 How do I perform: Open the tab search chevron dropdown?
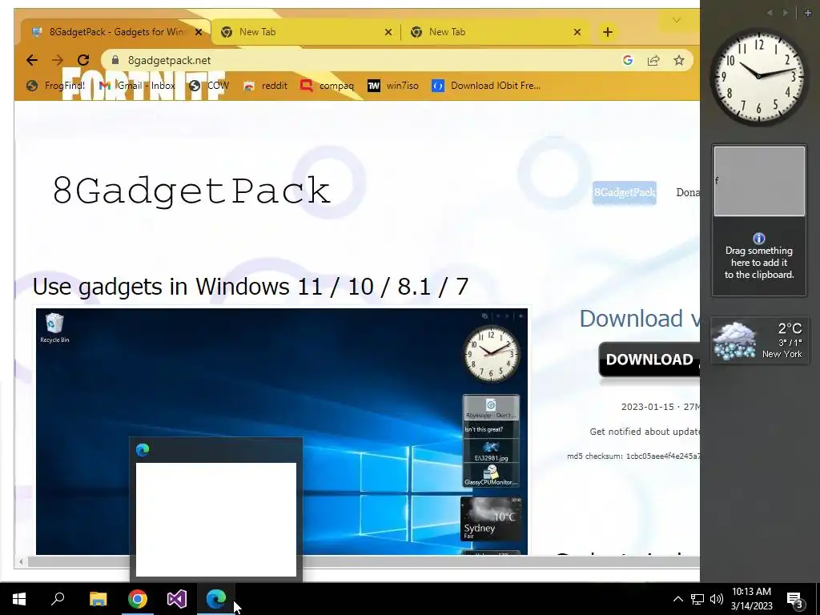pos(676,20)
